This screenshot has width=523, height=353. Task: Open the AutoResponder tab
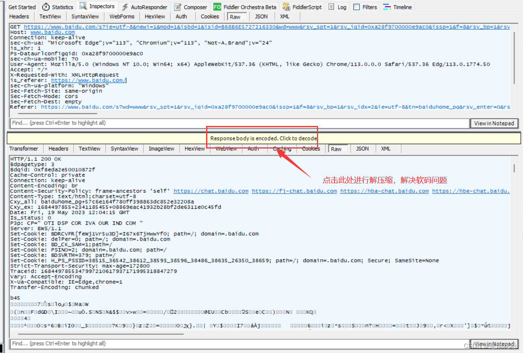click(145, 7)
